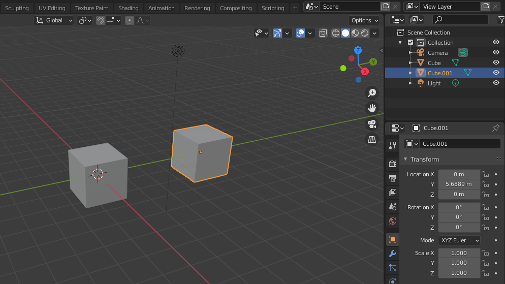Screen dimensions: 505x284
Task: Open the snapping options dropdown
Action: pyautogui.click(x=114, y=20)
